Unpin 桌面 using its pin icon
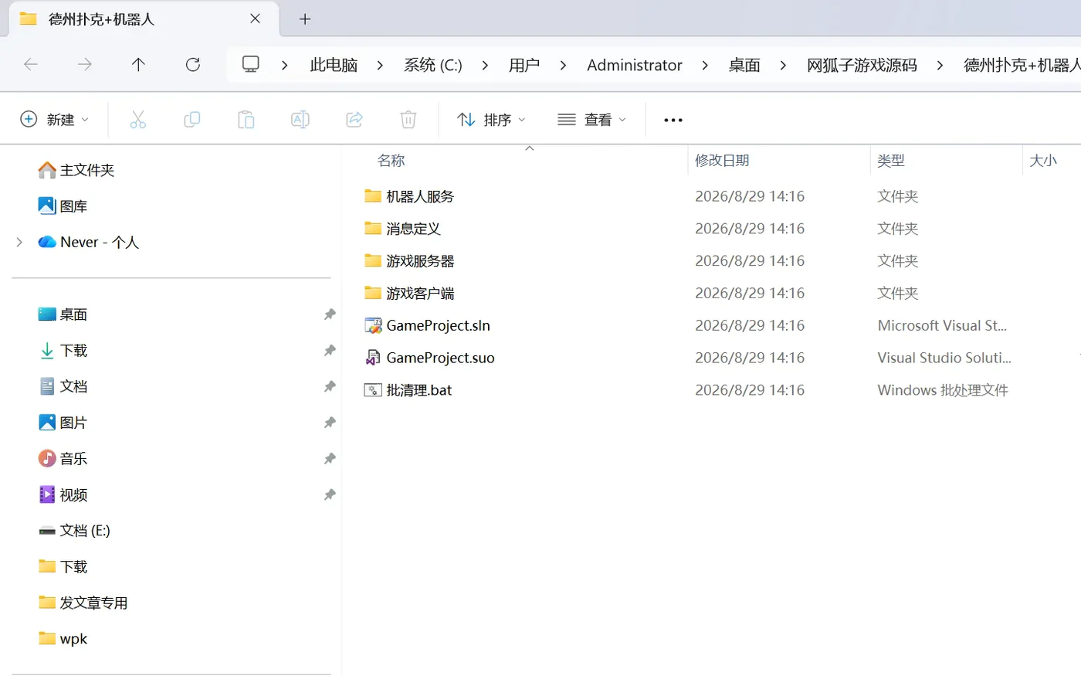 click(x=330, y=314)
